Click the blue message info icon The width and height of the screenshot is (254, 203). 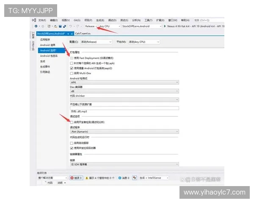119,178
